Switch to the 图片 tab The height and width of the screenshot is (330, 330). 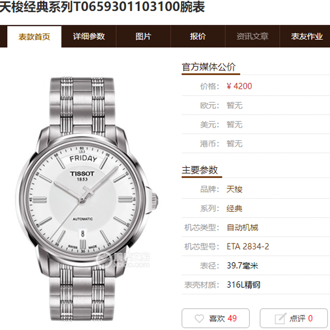(143, 36)
